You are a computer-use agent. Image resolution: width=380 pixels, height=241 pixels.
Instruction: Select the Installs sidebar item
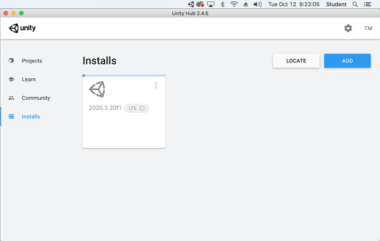click(31, 116)
